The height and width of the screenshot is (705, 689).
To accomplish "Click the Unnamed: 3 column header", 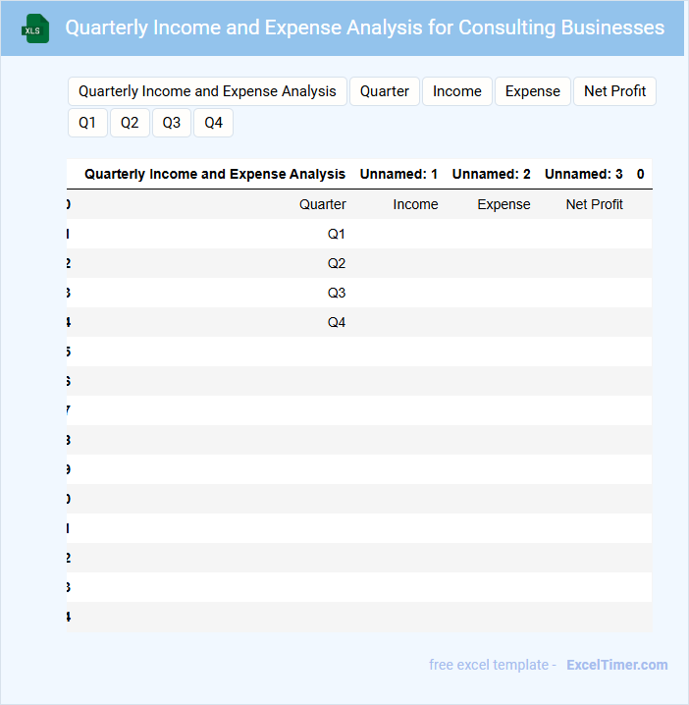I will pyautogui.click(x=583, y=174).
